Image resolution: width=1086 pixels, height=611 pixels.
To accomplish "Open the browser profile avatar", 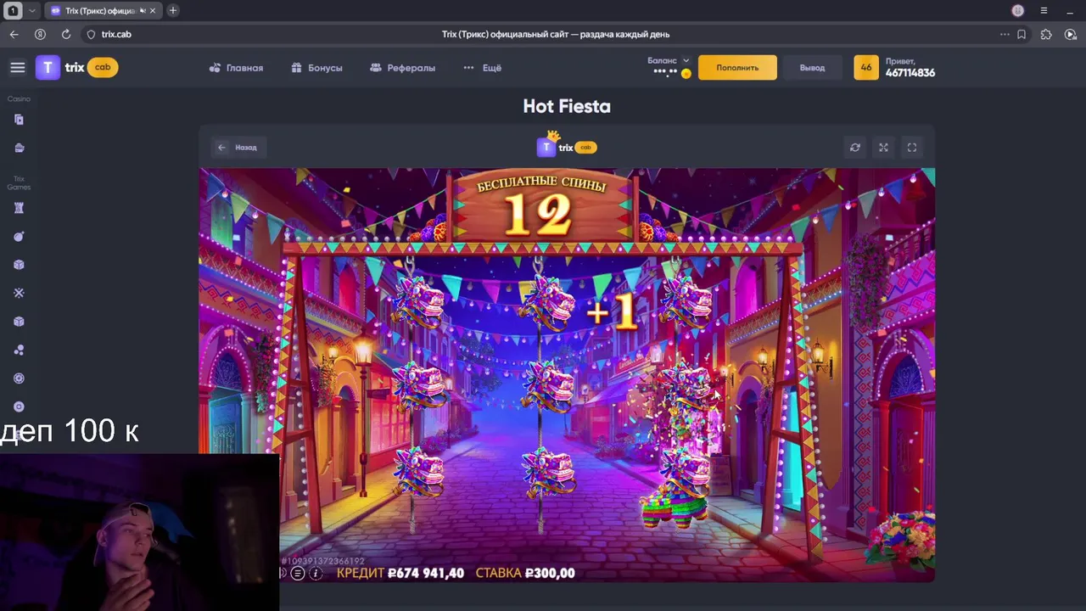I will (x=1018, y=11).
